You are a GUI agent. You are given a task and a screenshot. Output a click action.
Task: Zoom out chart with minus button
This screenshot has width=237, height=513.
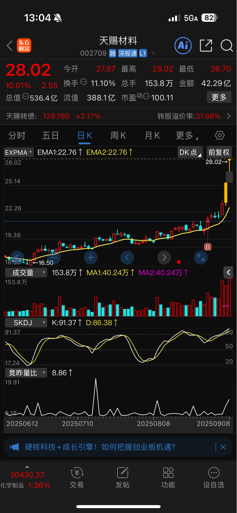click(x=54, y=257)
